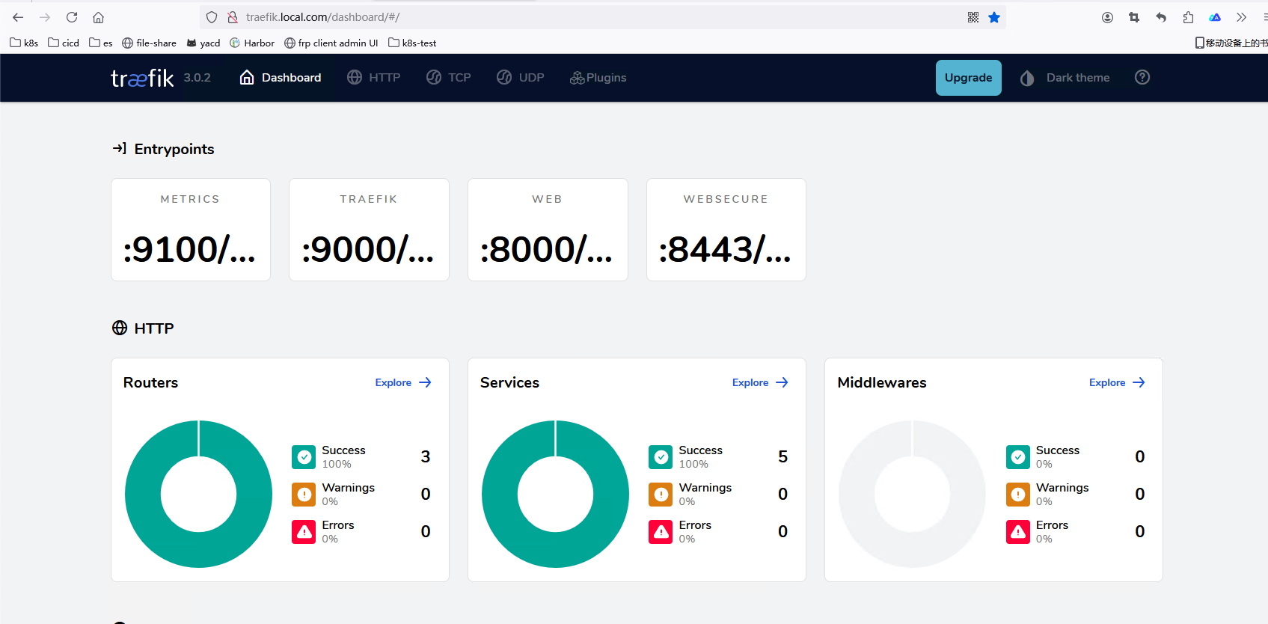Click the shield icon in address bar

(x=212, y=17)
